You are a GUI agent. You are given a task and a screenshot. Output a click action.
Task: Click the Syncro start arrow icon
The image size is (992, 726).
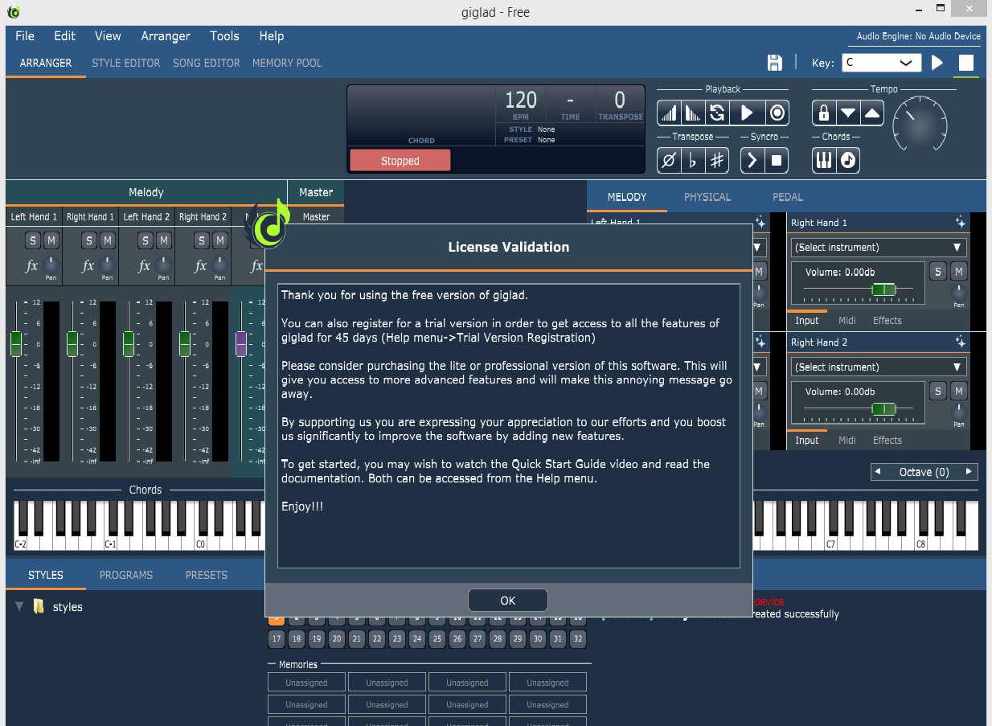click(752, 160)
